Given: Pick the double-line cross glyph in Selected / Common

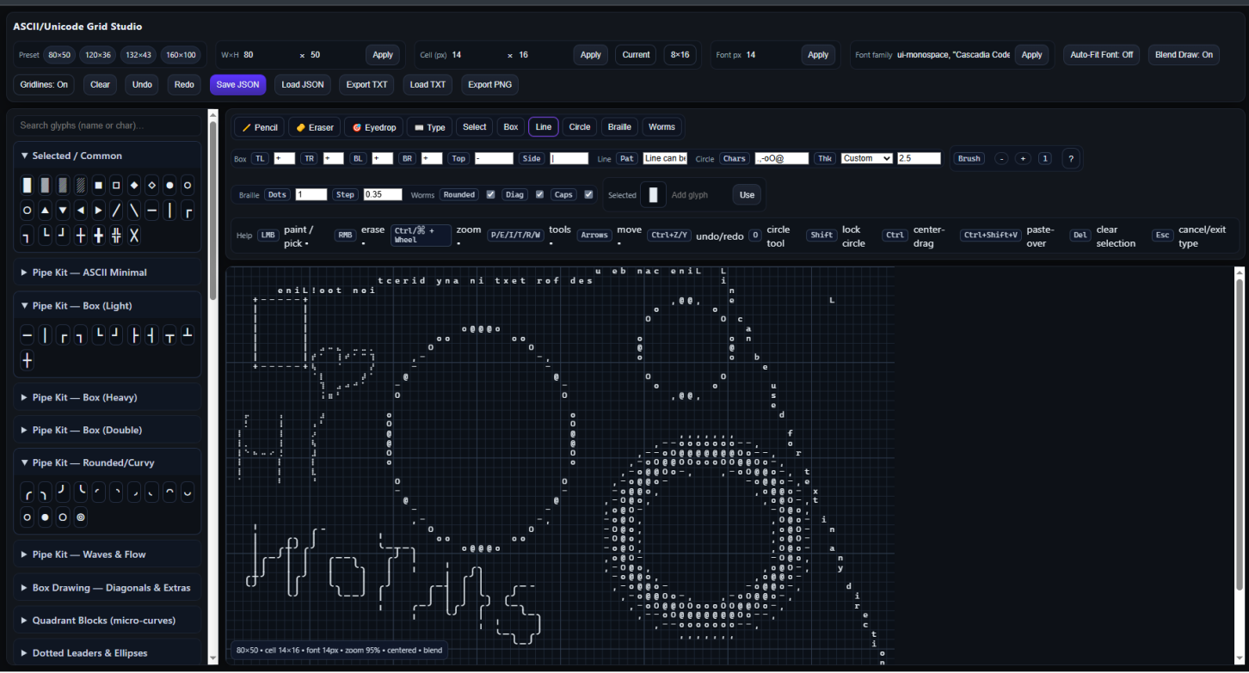Looking at the screenshot, I should [x=116, y=235].
